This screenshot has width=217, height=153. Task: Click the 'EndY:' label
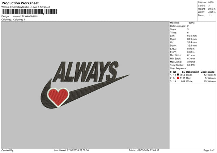pos(173,52)
